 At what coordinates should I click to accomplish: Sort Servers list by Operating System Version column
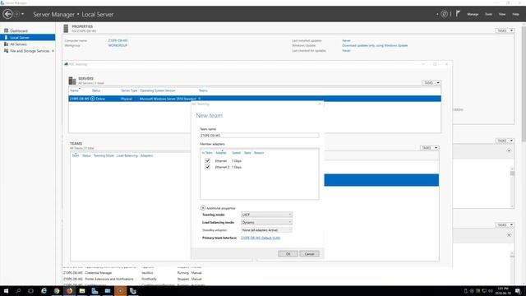point(157,90)
